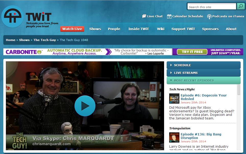Open the Tech News 2Night episode thumbnail
This screenshot has width=246, height=154.
(174, 99)
